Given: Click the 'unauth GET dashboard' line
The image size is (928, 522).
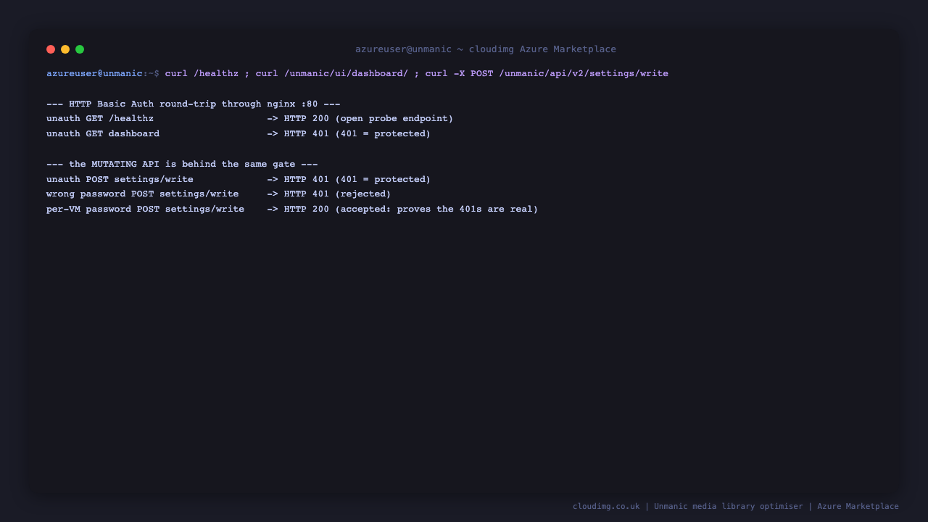Looking at the screenshot, I should pyautogui.click(x=103, y=133).
